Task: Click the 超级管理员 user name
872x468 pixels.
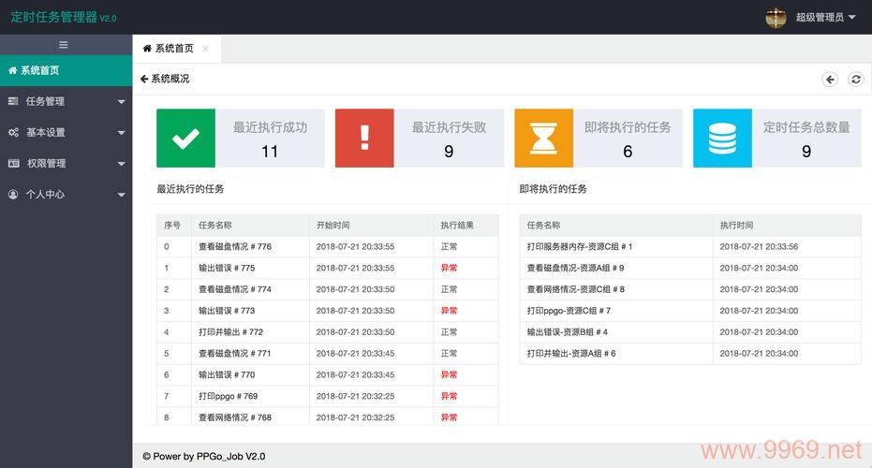Action: 820,17
